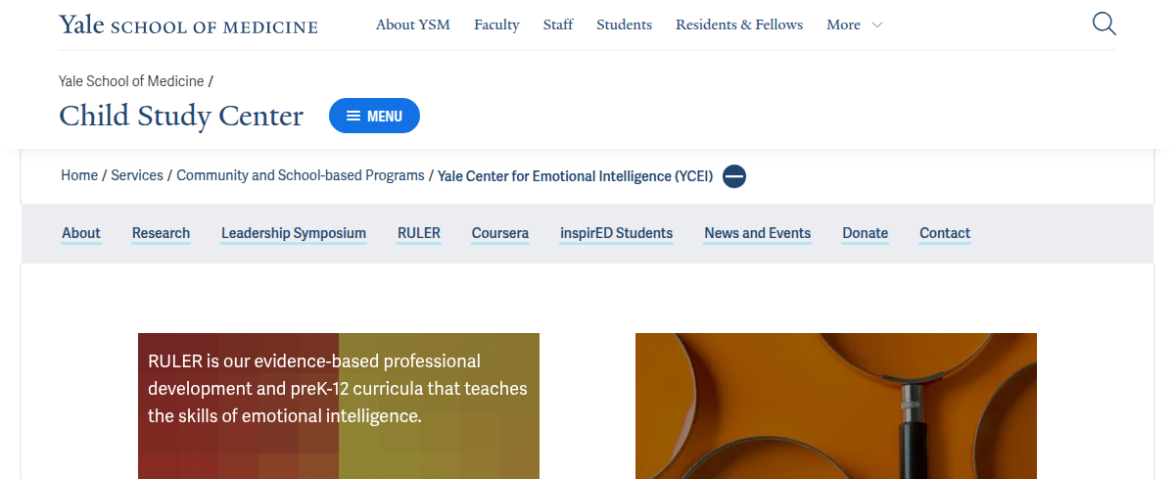1175x479 pixels.
Task: Visit the inspirED Students tab
Action: 616,233
